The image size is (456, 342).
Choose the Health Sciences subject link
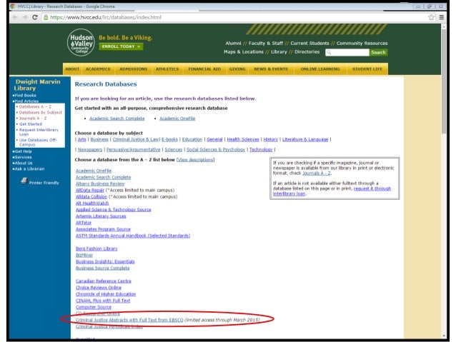(243, 139)
